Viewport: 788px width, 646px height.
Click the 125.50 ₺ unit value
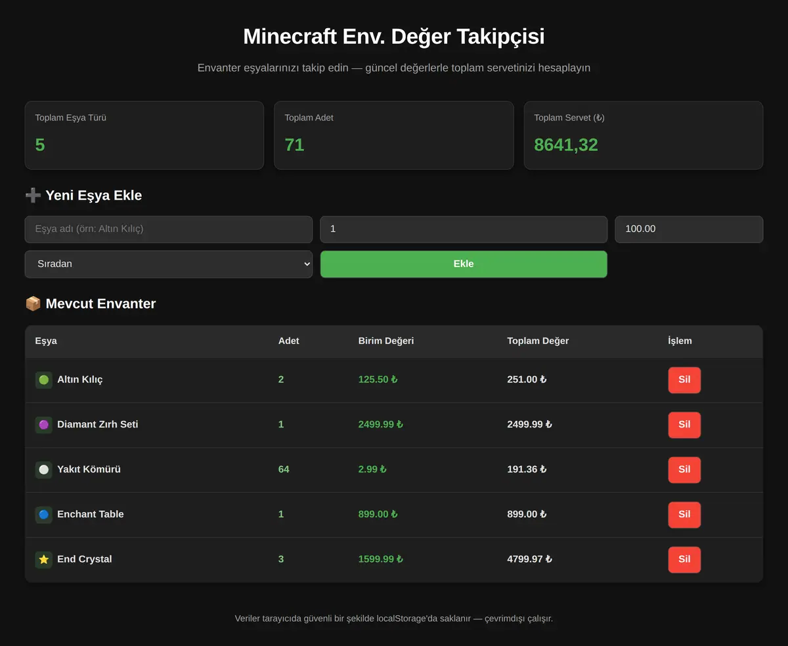(x=378, y=379)
